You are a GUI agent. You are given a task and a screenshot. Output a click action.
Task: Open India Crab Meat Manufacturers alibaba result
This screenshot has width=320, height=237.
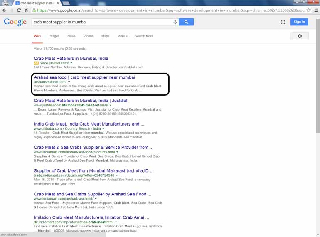89,124
